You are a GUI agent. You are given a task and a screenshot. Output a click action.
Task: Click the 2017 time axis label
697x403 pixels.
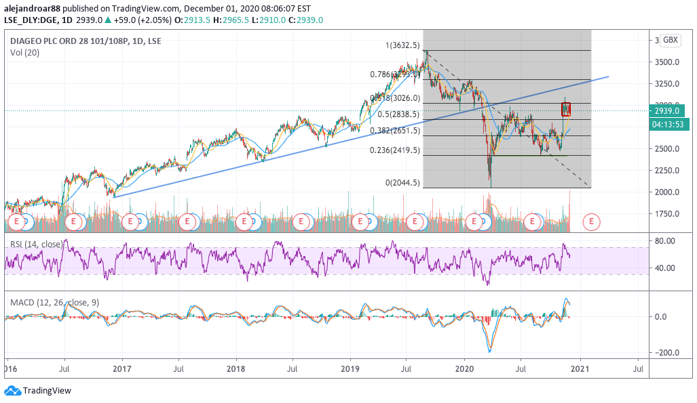pos(121,369)
